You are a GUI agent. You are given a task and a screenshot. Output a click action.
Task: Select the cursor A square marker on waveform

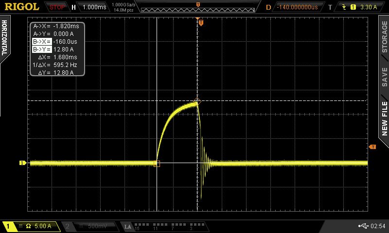click(x=157, y=164)
